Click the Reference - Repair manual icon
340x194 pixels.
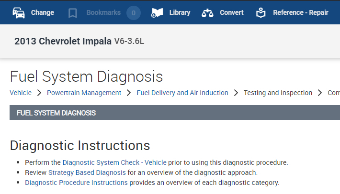[x=261, y=13]
